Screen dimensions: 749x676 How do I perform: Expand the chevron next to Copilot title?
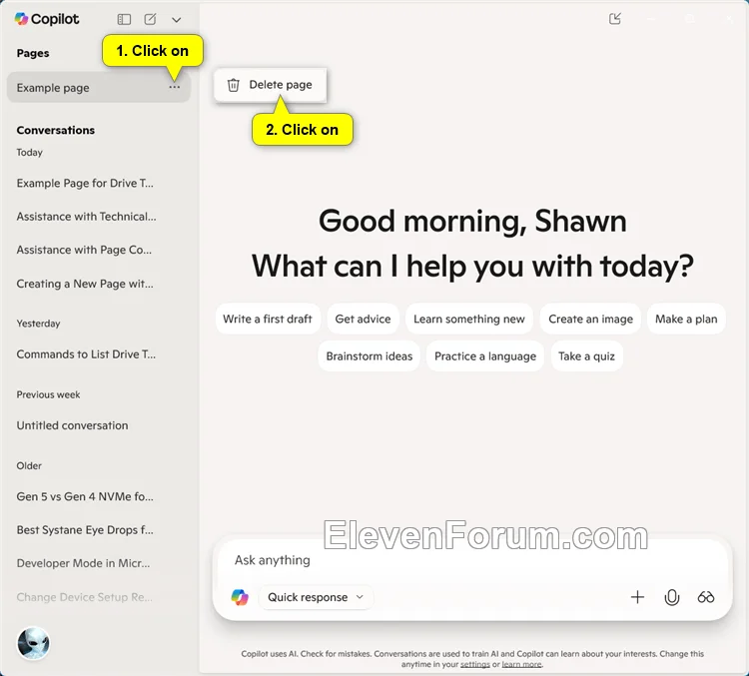click(176, 20)
